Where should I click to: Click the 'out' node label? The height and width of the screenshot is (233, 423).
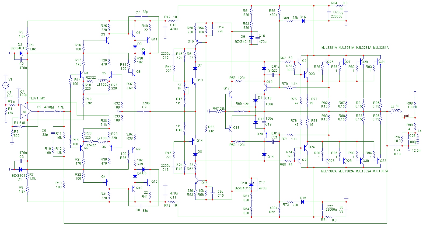coord(406,116)
